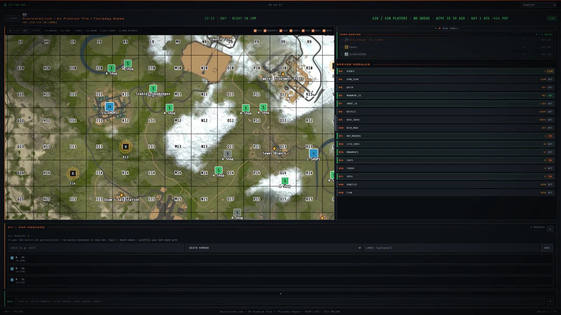Image resolution: width=561 pixels, height=315 pixels.
Task: Click the Stables Shopkeeper shop marker
Action: (153, 89)
